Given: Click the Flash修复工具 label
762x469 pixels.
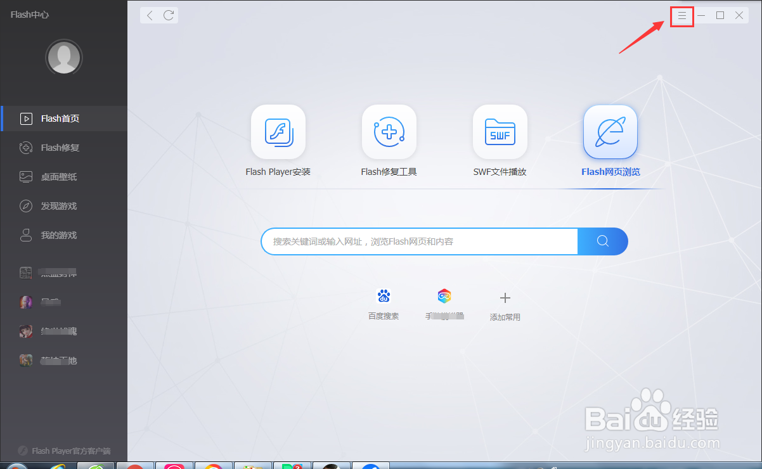Looking at the screenshot, I should coord(389,172).
